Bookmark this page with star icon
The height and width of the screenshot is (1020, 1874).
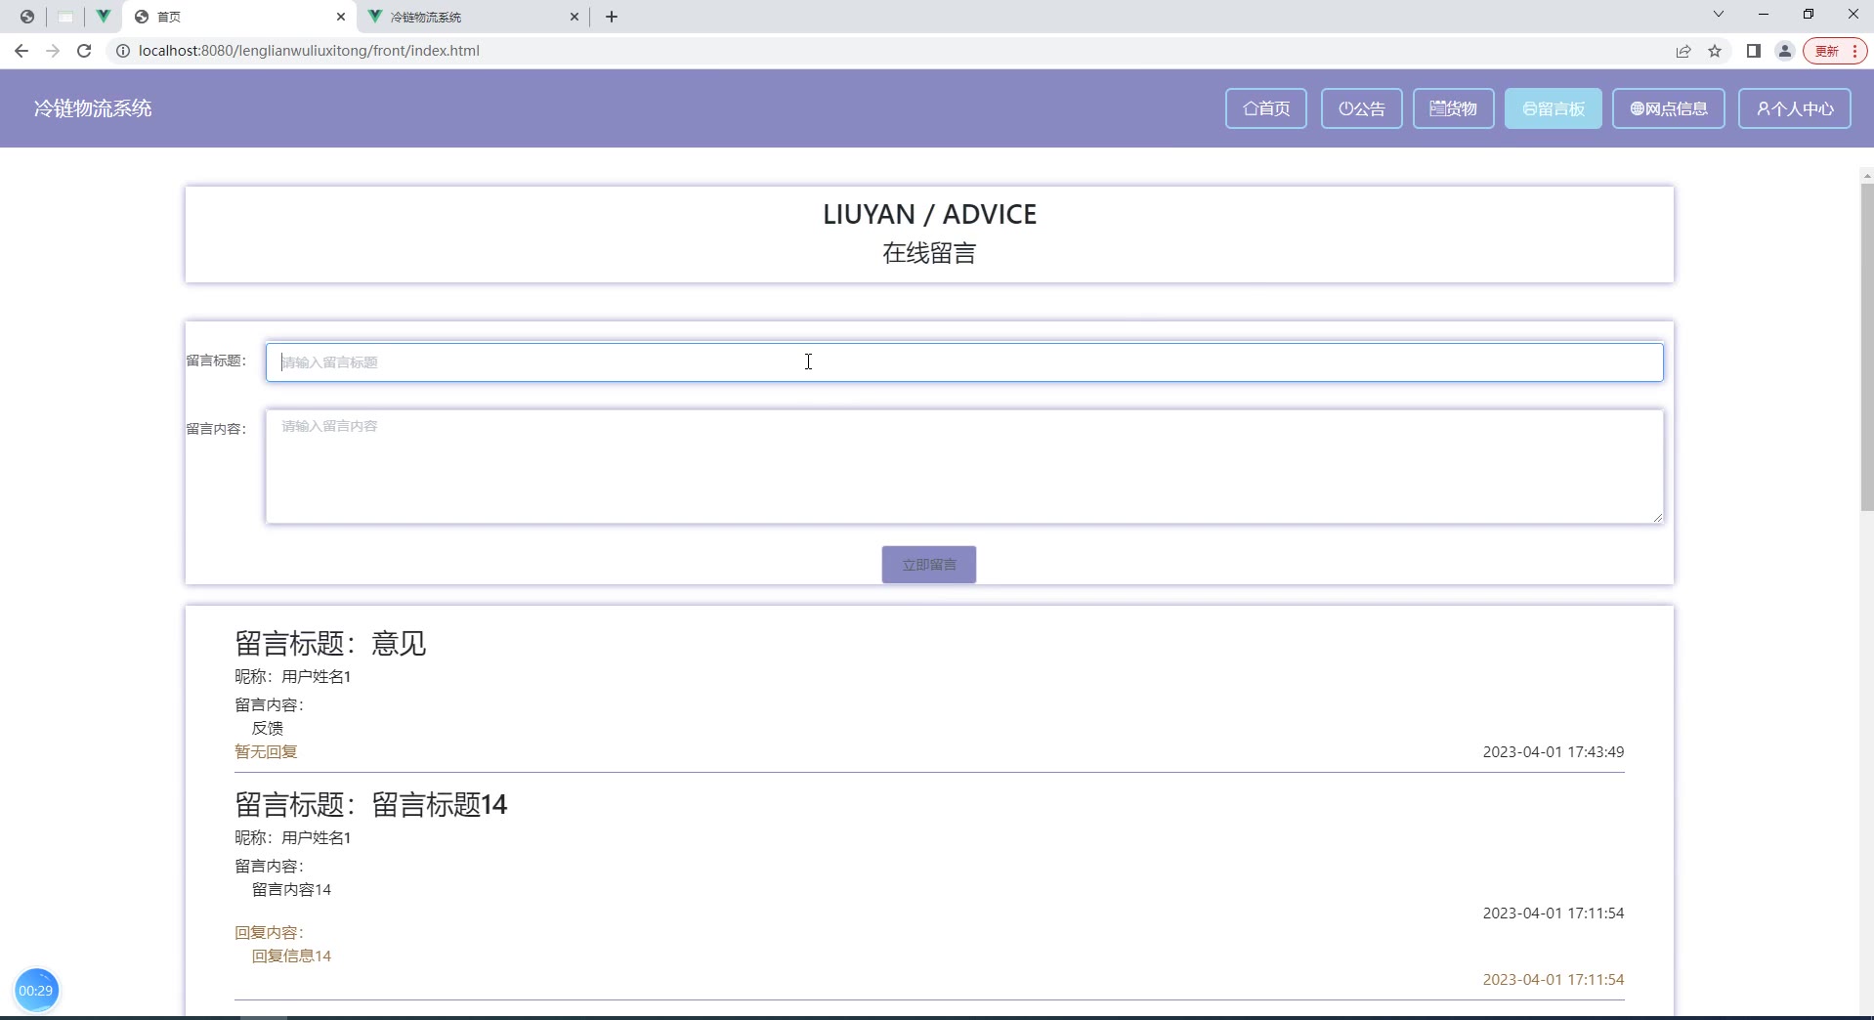click(x=1715, y=51)
